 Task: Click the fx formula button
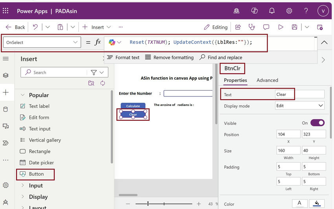(x=97, y=42)
